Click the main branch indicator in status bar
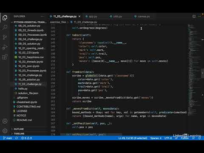 tap(8, 138)
